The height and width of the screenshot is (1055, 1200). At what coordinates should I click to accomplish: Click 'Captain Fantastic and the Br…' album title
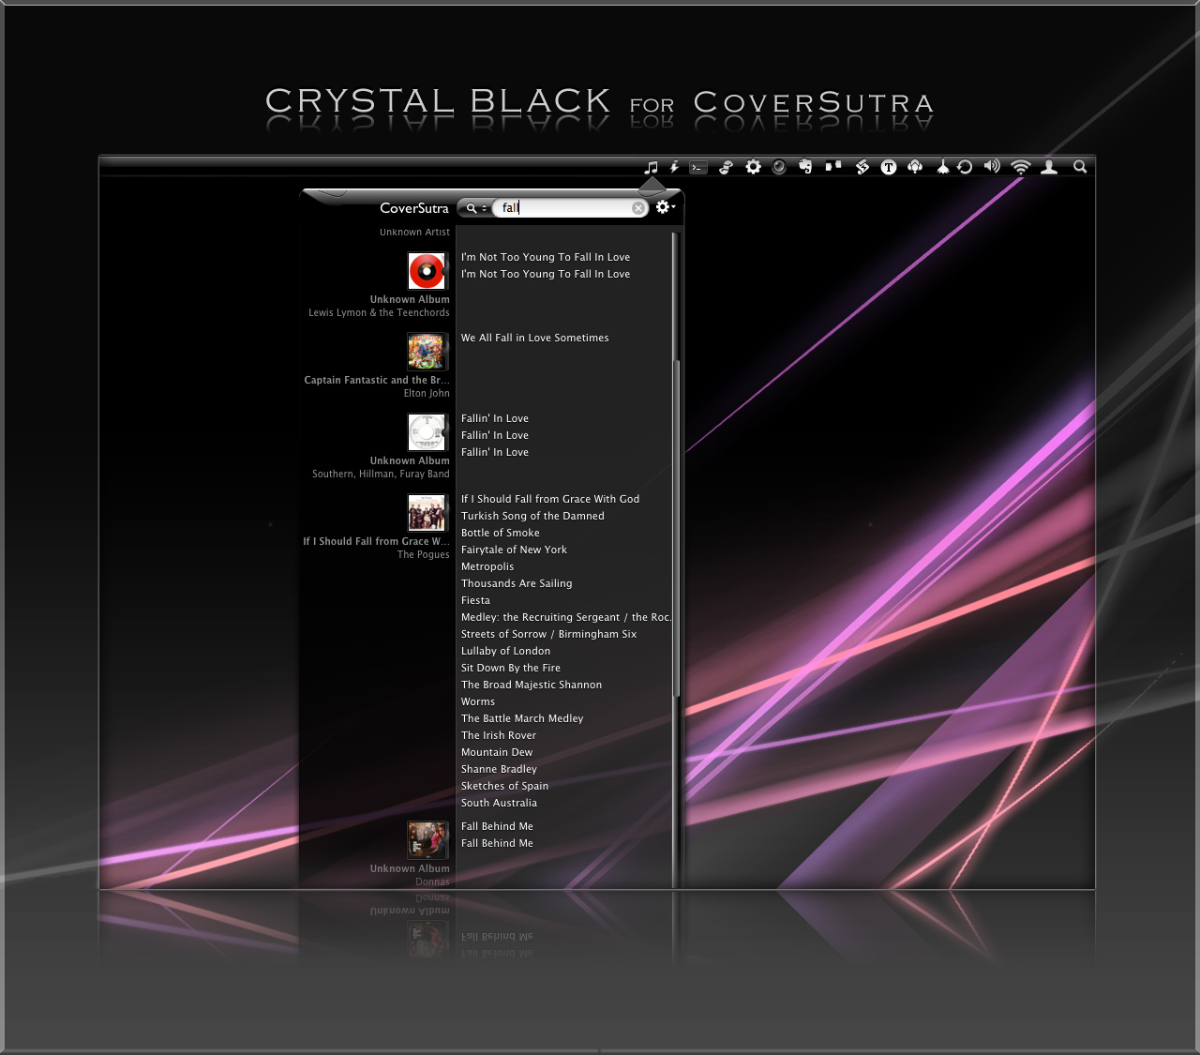(377, 380)
